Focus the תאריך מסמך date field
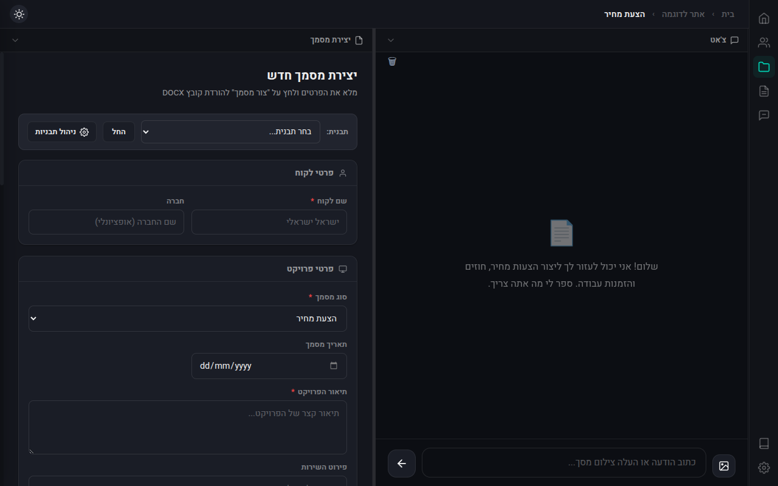The image size is (778, 486). [269, 366]
